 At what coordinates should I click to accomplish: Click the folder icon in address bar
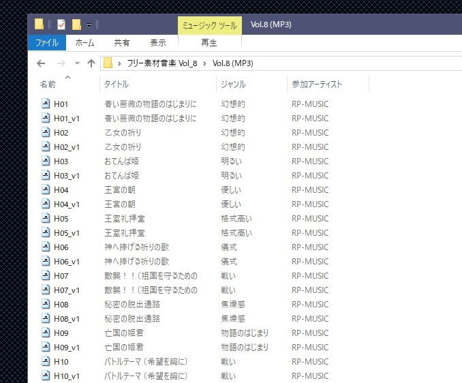point(108,63)
